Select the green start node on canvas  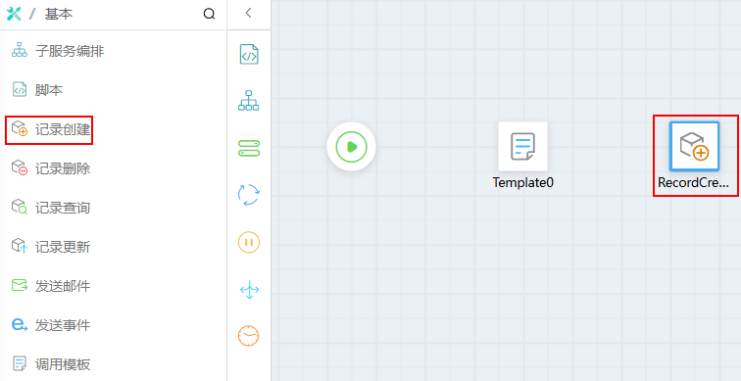[x=351, y=146]
